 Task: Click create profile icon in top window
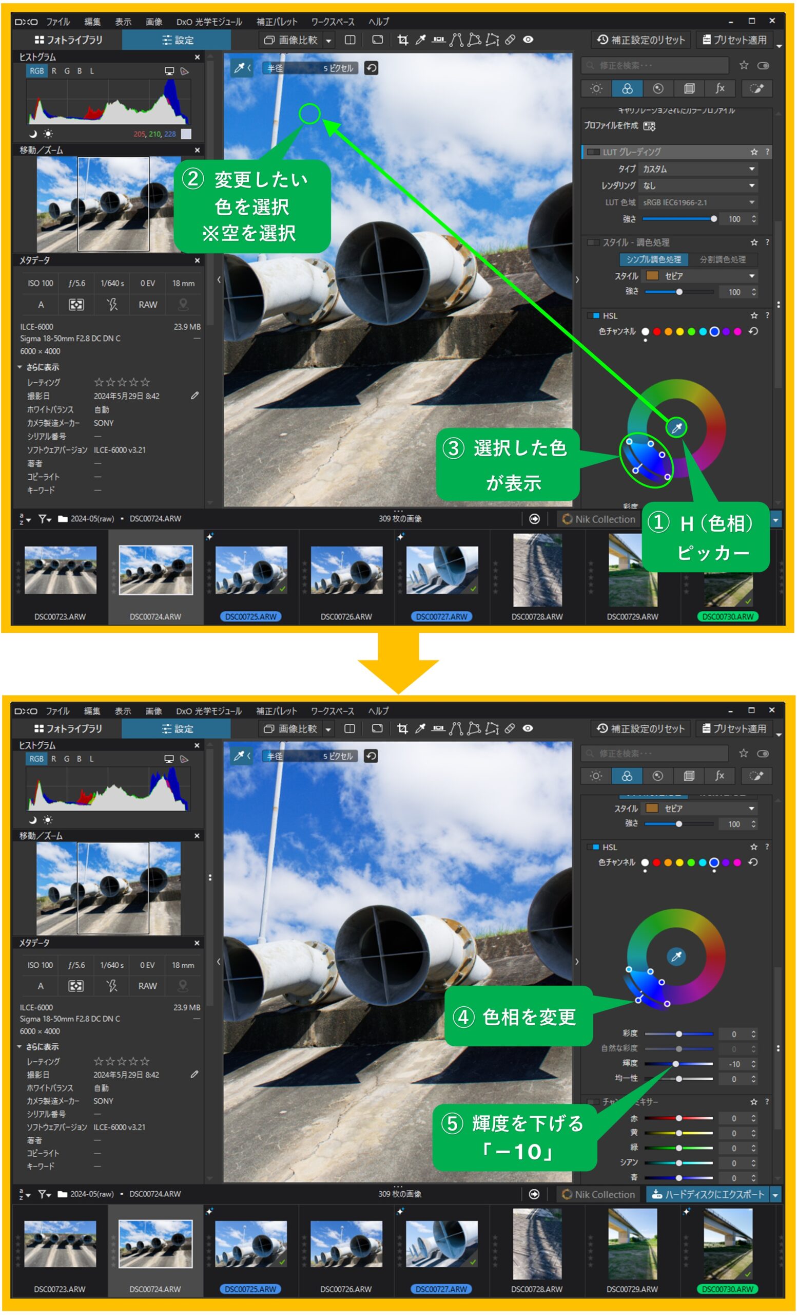pyautogui.click(x=649, y=126)
